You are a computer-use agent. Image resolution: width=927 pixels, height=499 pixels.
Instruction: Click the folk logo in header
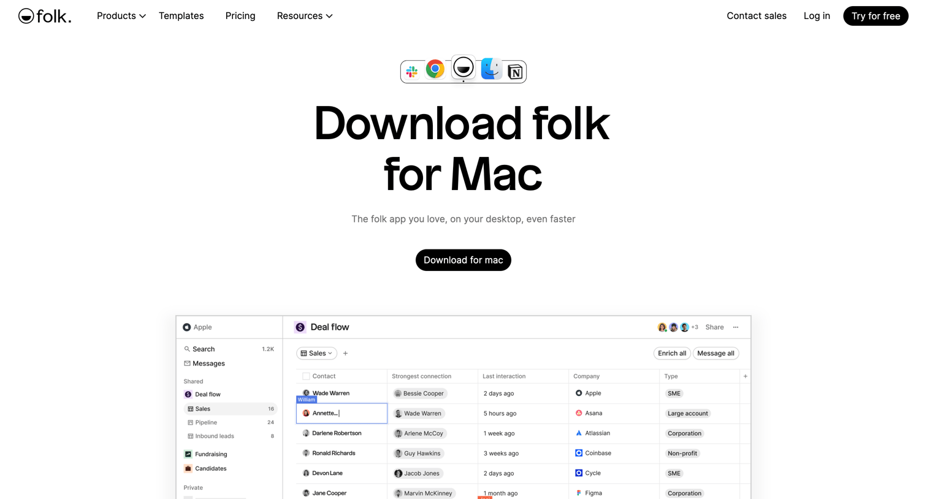coord(45,16)
